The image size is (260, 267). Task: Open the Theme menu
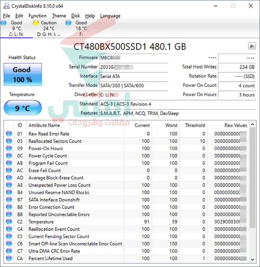[x=59, y=16]
